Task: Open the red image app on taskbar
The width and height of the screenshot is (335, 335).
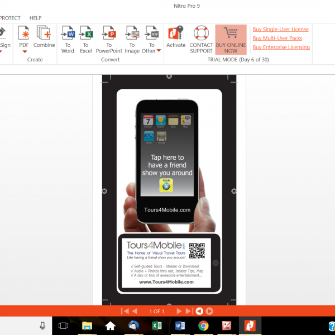Action: click(x=227, y=326)
